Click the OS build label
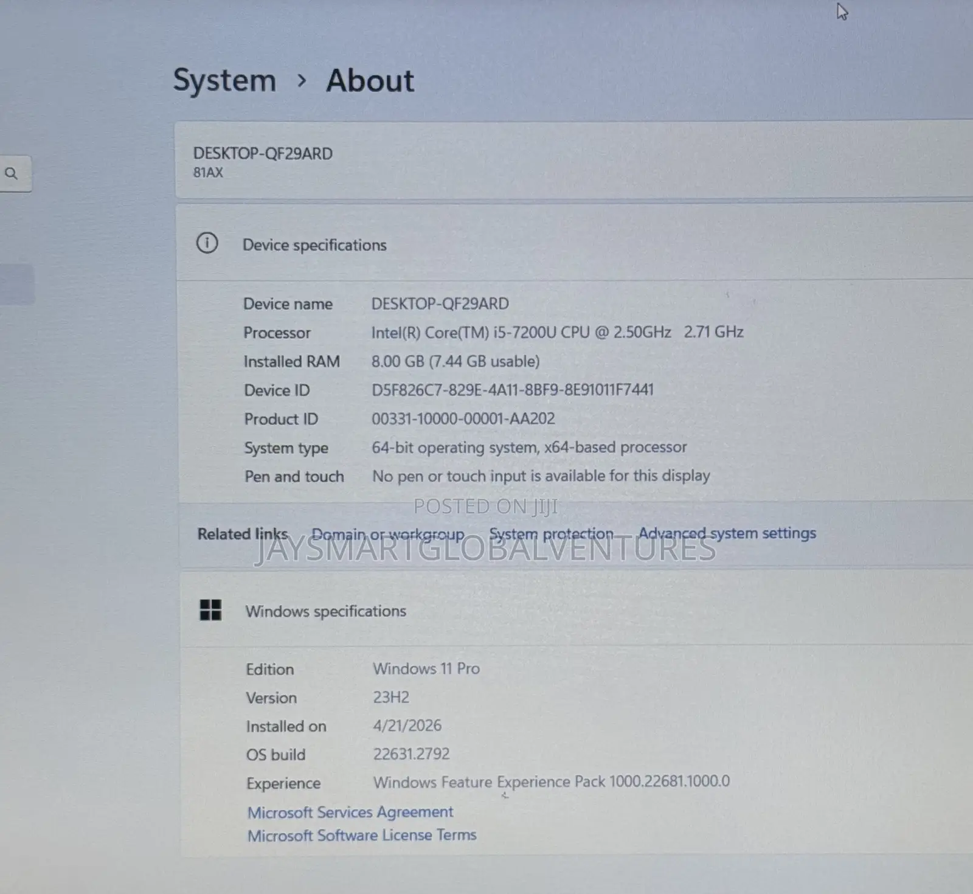This screenshot has height=894, width=973. coord(276,755)
